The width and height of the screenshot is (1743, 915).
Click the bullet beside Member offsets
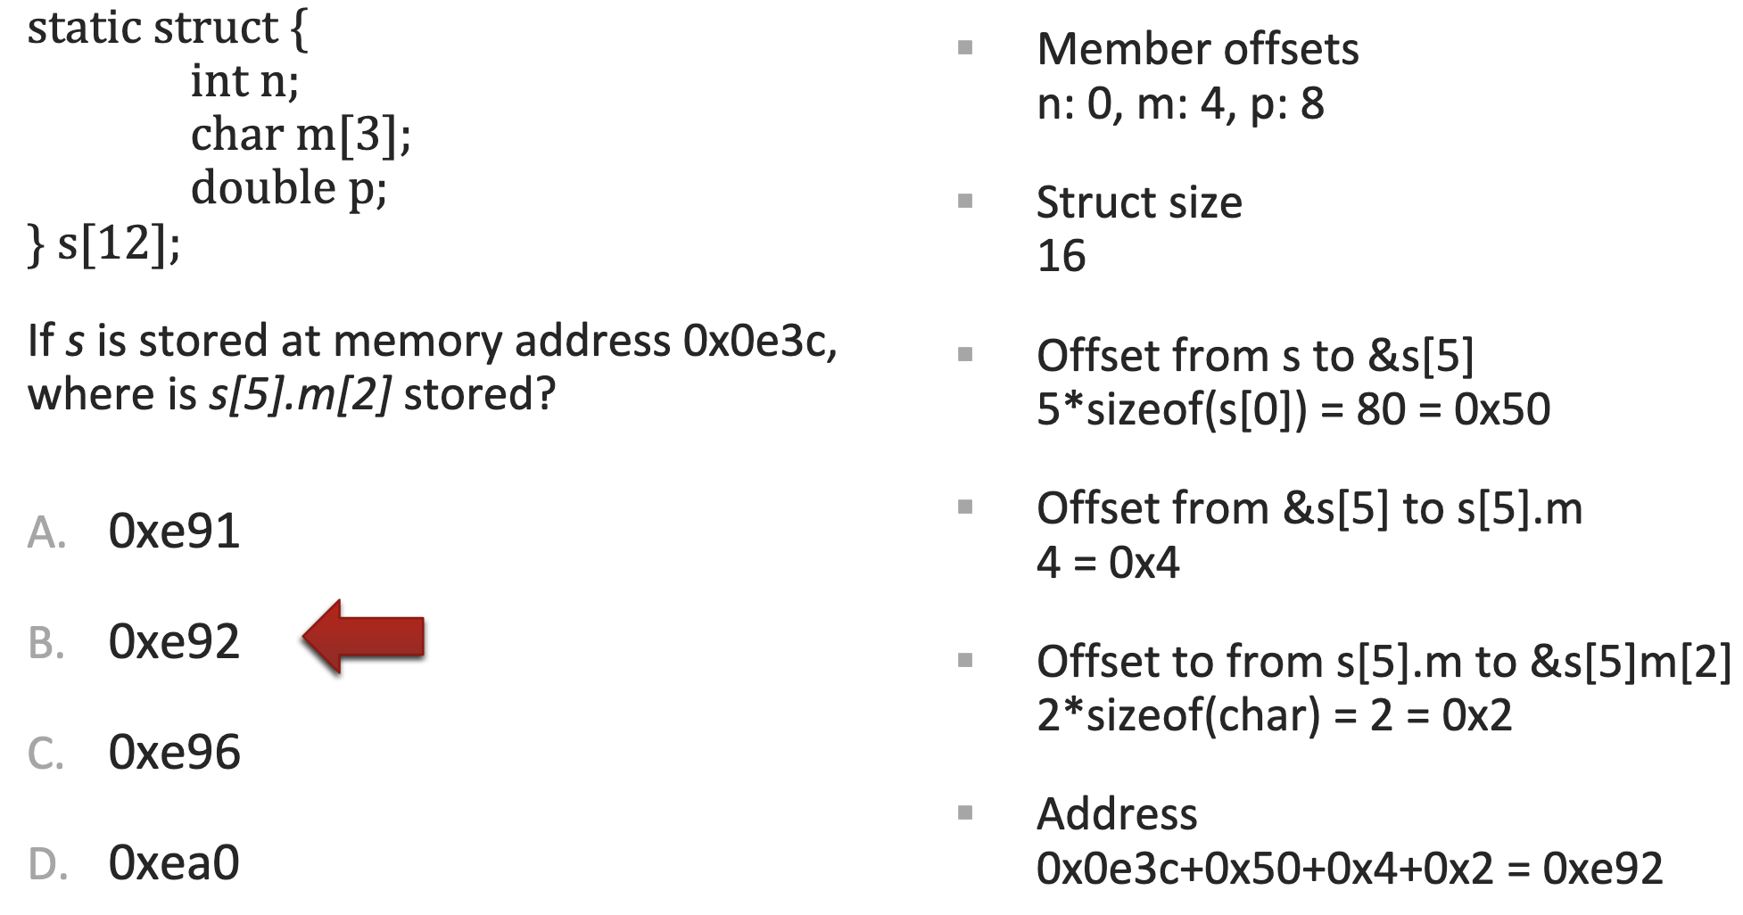pyautogui.click(x=964, y=47)
